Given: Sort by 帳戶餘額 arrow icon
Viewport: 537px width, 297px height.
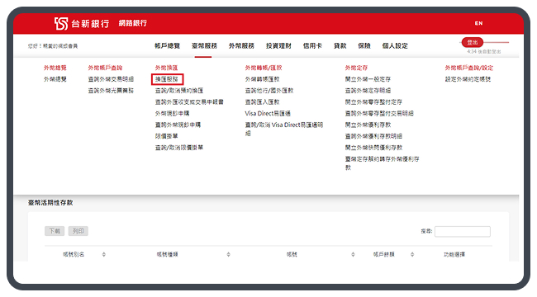Looking at the screenshot, I should [x=412, y=255].
